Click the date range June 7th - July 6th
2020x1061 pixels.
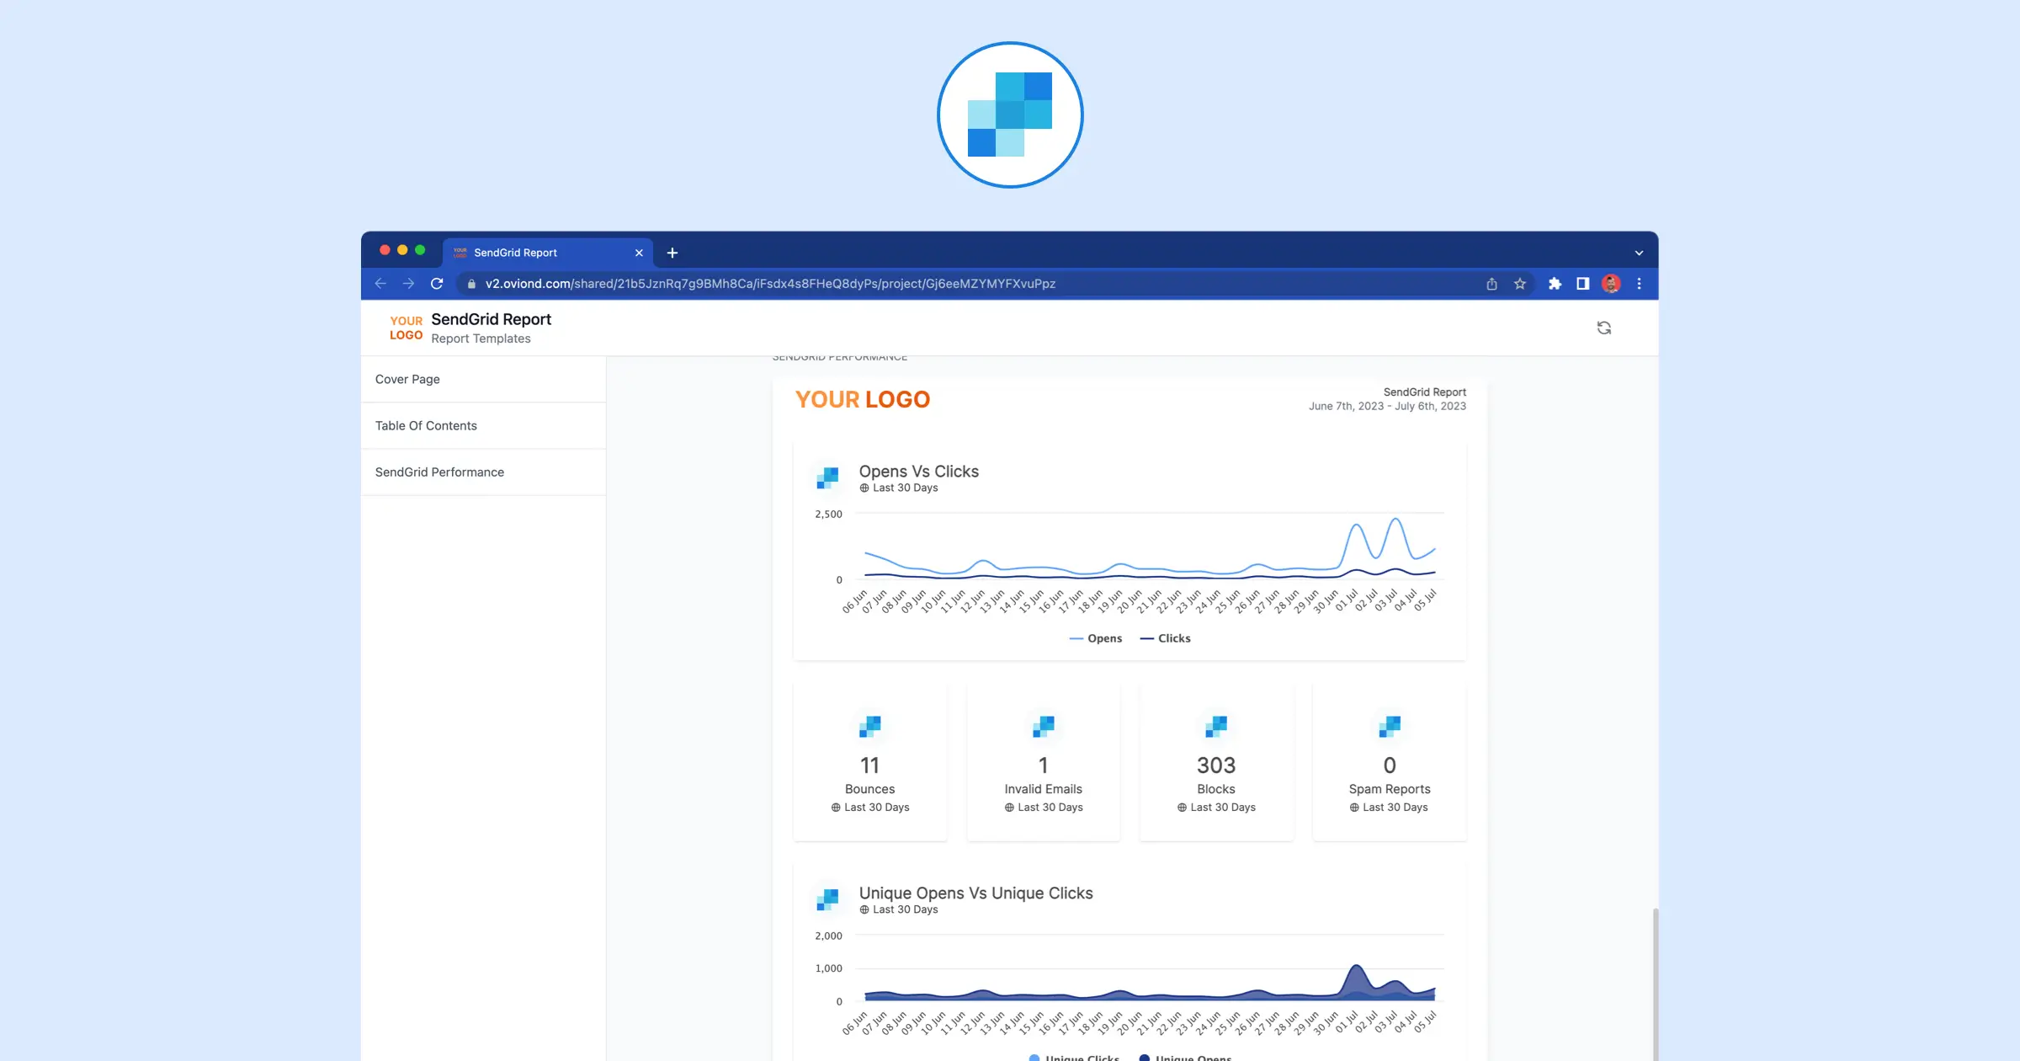(x=1387, y=406)
